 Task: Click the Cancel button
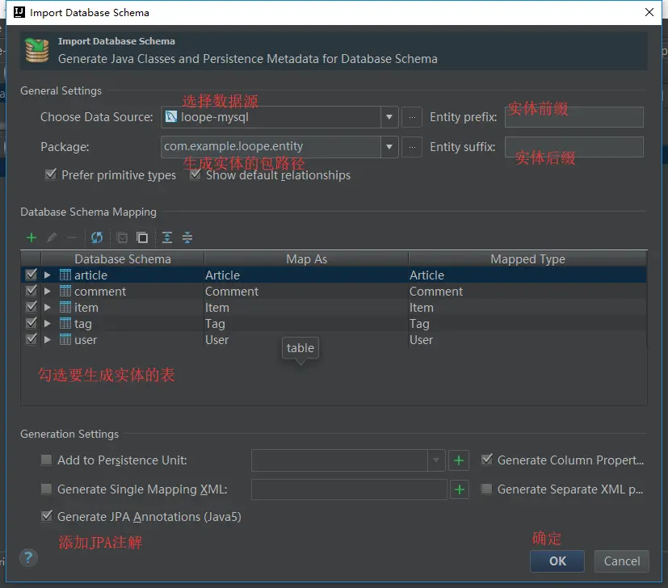click(622, 561)
